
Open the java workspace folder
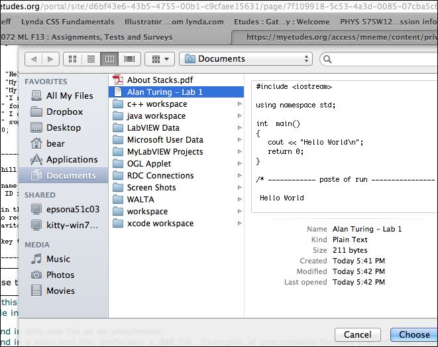[176, 115]
